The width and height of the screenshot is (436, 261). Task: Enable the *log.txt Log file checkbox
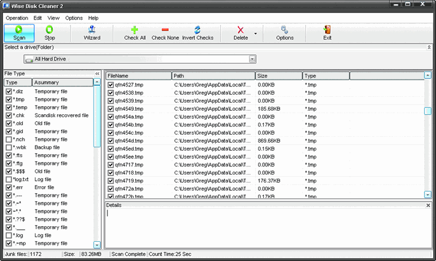[x=9, y=179]
